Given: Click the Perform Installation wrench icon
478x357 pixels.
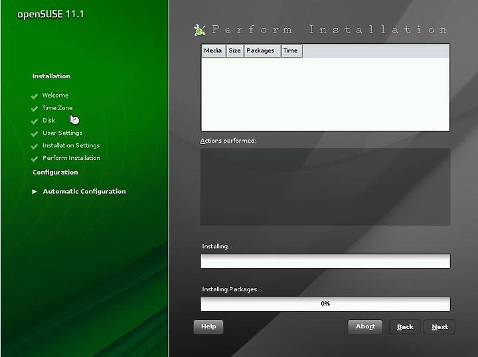Looking at the screenshot, I should (200, 30).
